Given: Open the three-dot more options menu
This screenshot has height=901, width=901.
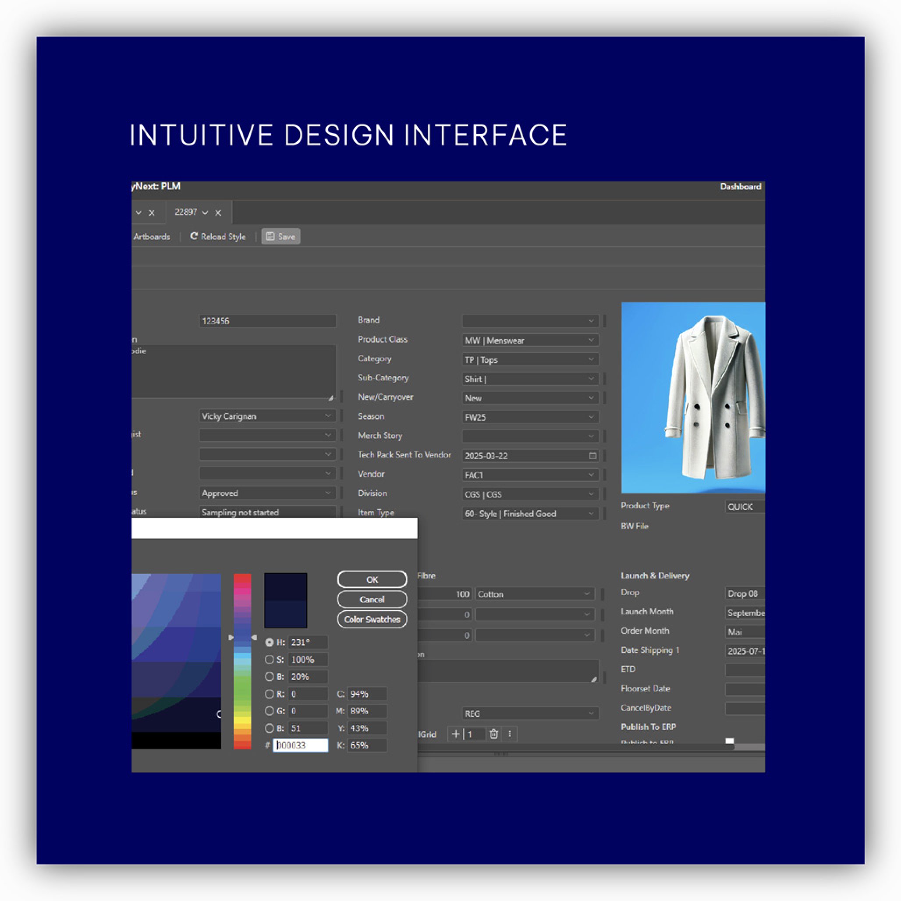Looking at the screenshot, I should click(510, 734).
